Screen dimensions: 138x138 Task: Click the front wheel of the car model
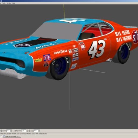(59, 68)
